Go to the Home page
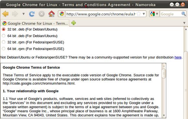The image size is (188, 119). tap(52, 14)
